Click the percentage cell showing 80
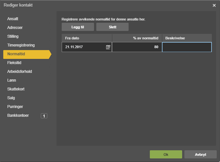 pyautogui.click(x=137, y=47)
